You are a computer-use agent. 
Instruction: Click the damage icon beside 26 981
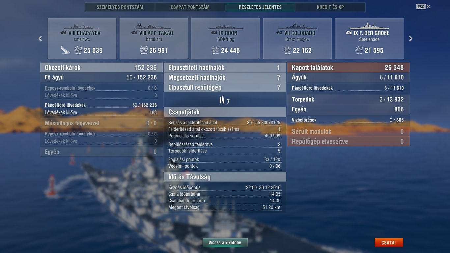[144, 50]
